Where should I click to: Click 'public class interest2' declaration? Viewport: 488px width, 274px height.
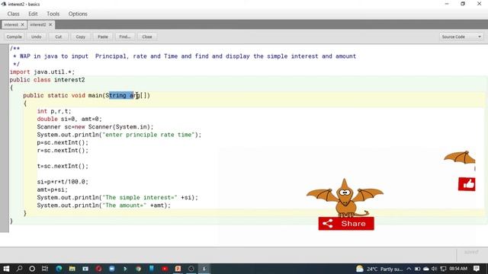[x=47, y=80]
